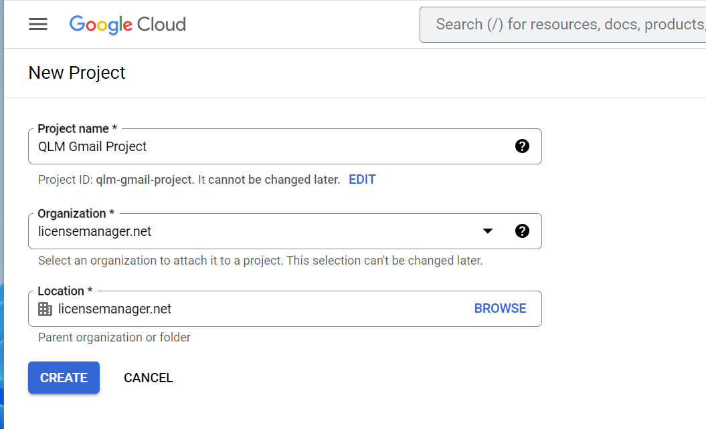Cancel project creation

148,378
